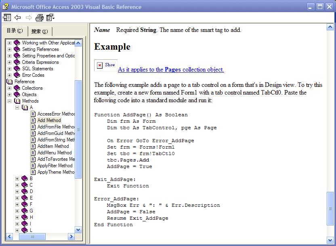Click the book icon beside SQL Statements

click(17, 69)
